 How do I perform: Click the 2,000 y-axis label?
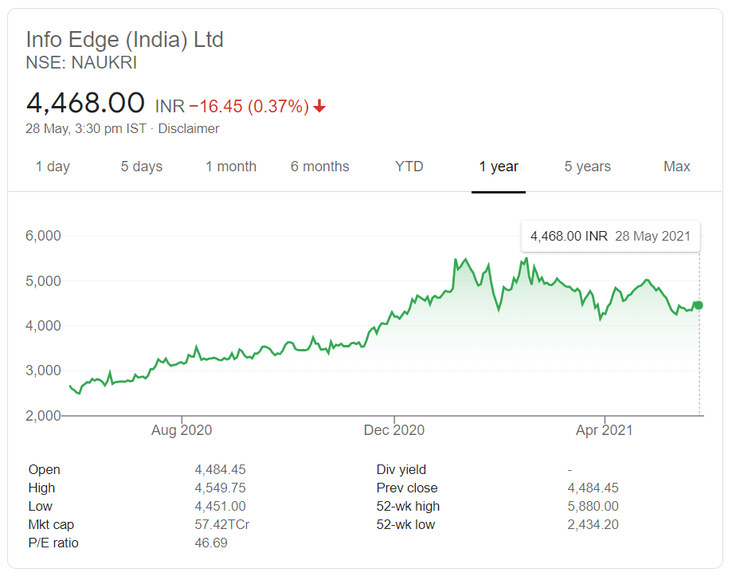[43, 415]
